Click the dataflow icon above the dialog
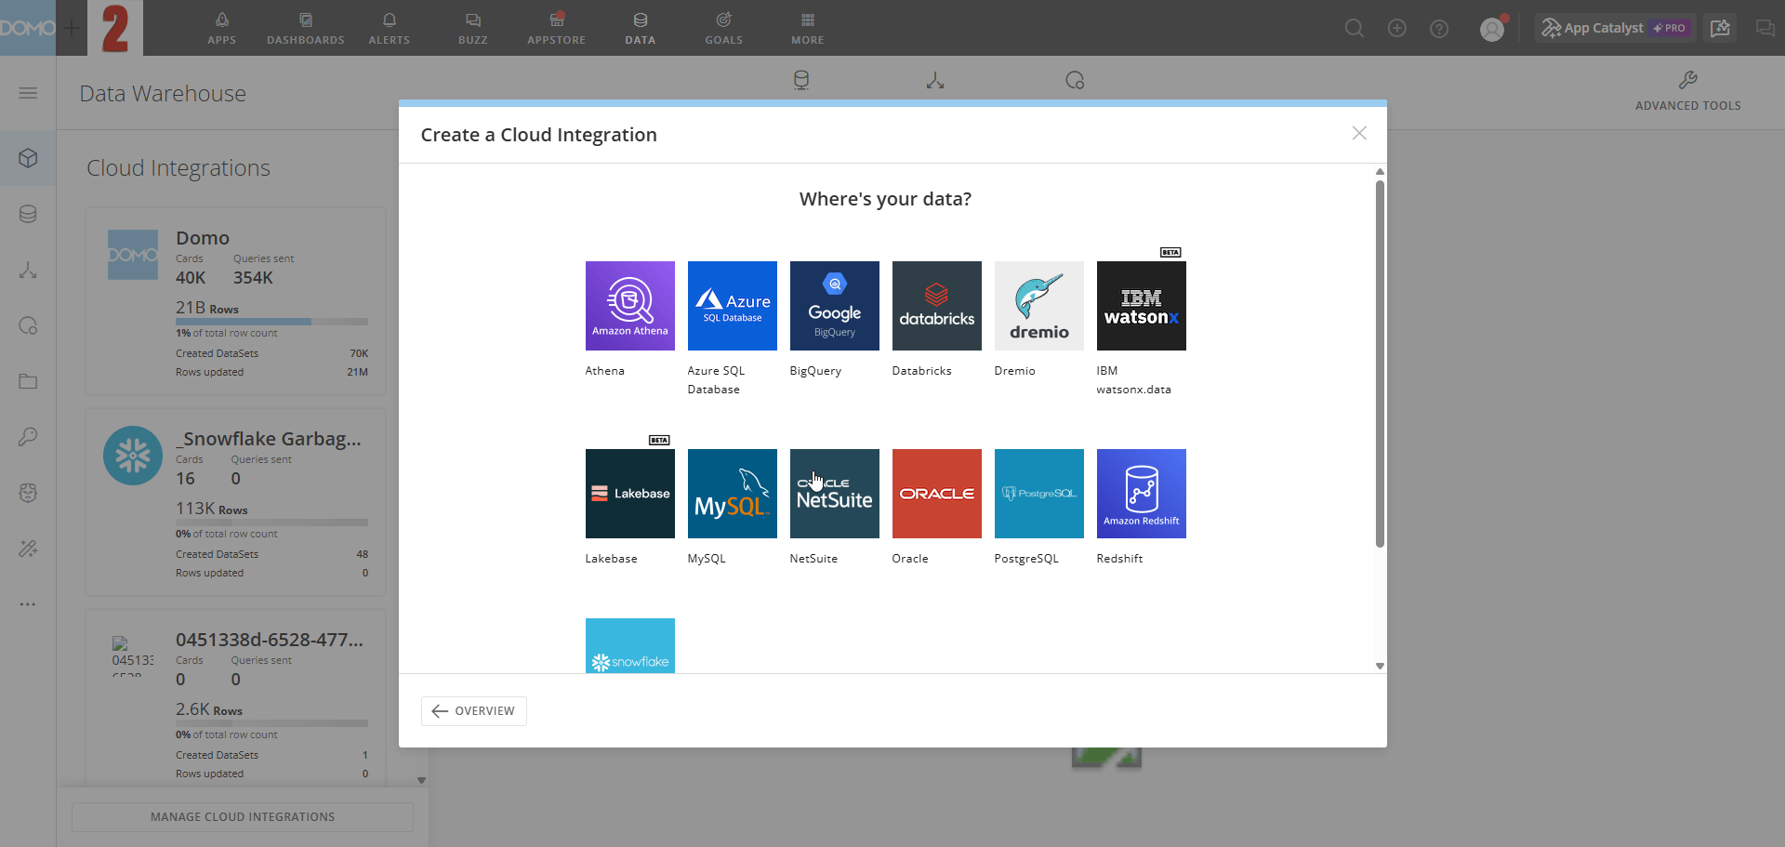The height and width of the screenshot is (847, 1785). pyautogui.click(x=935, y=81)
